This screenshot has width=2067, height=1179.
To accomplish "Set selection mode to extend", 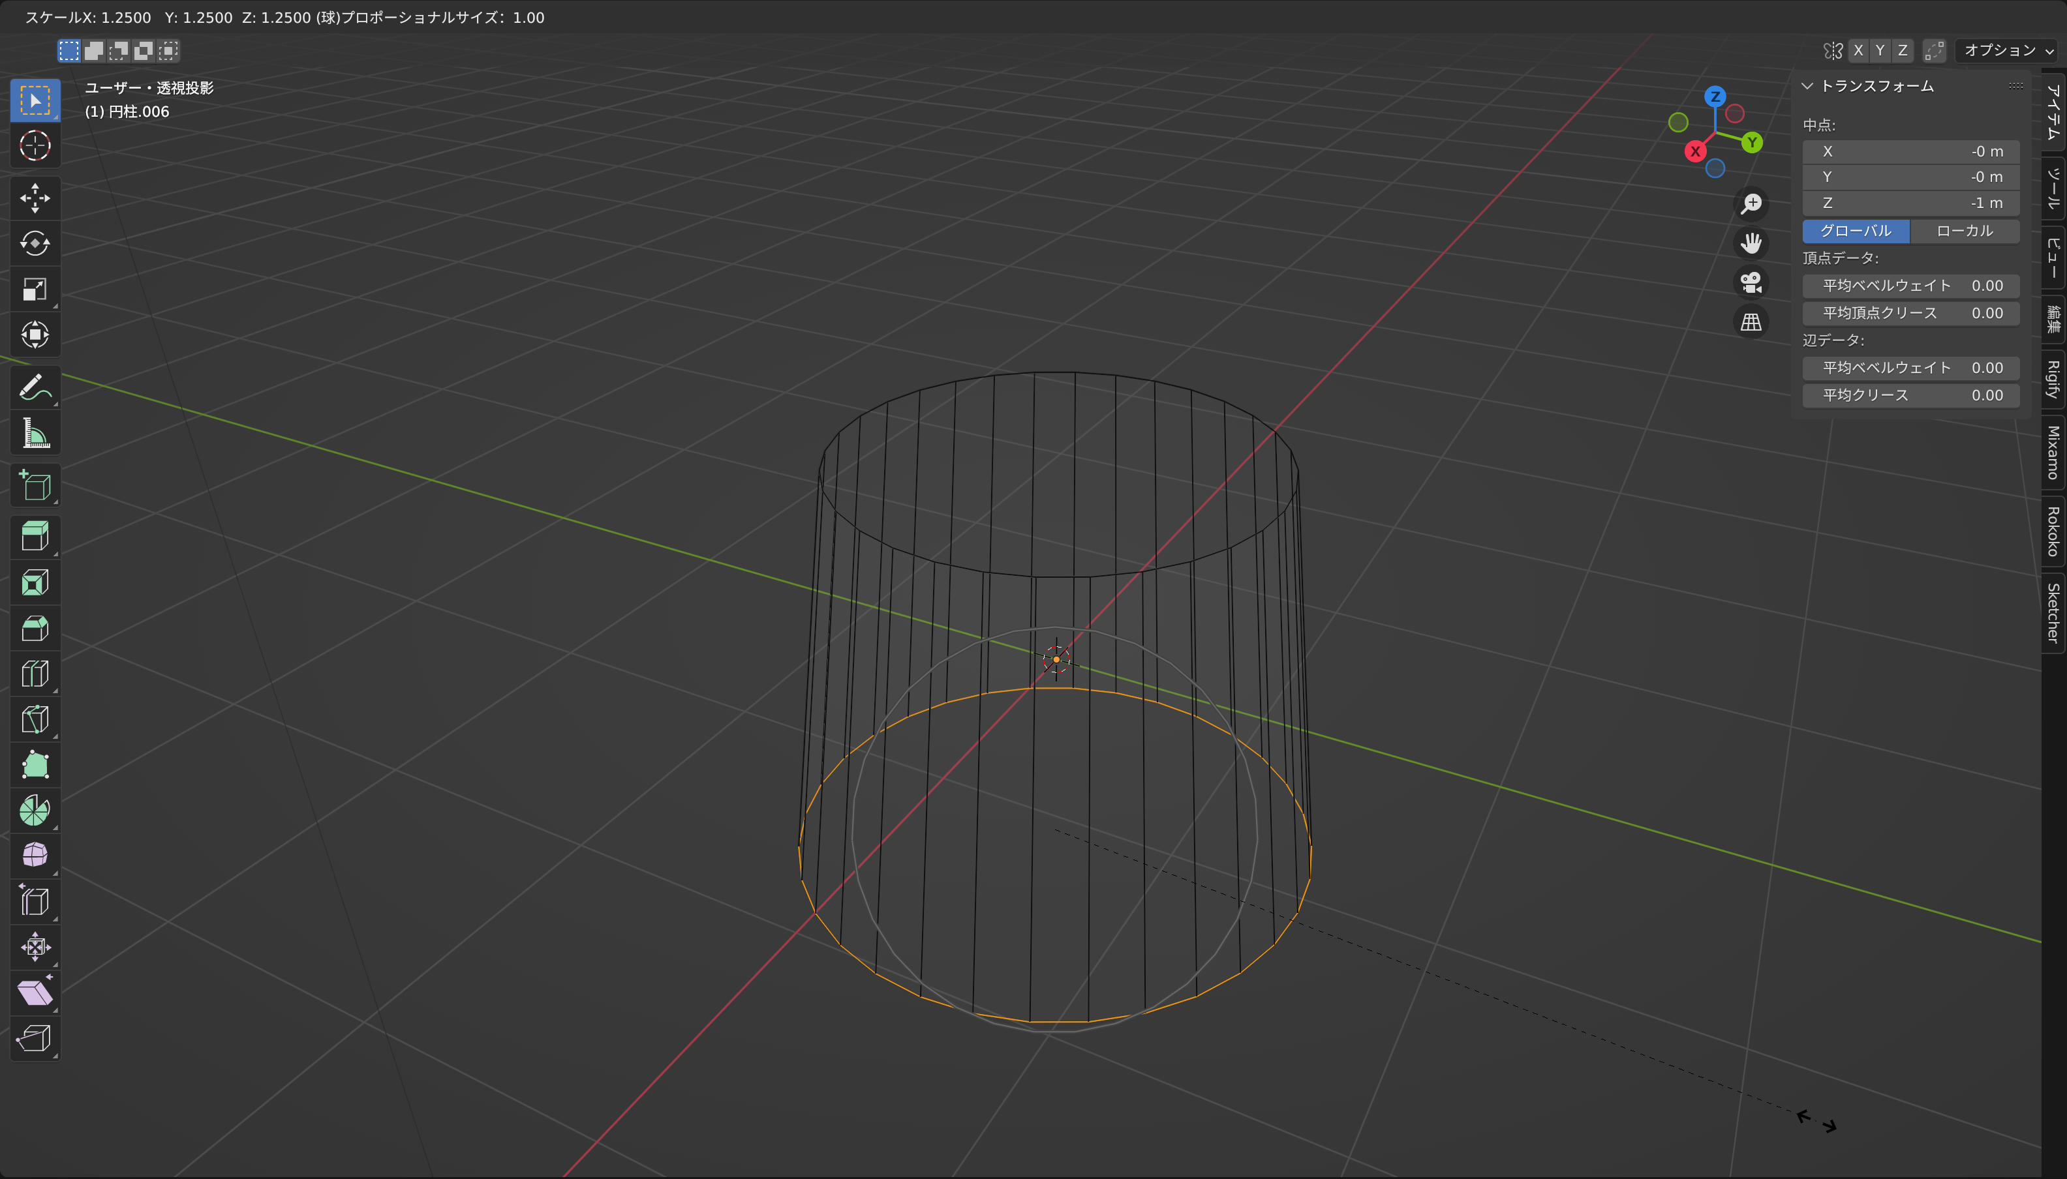I will pyautogui.click(x=94, y=51).
